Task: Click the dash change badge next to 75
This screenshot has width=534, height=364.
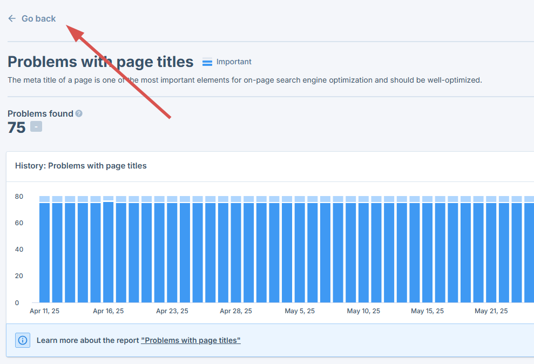Action: point(36,127)
